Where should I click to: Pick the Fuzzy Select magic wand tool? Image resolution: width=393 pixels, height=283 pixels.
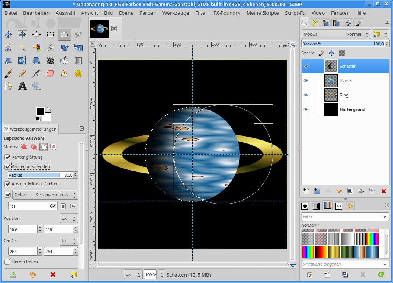22,48
